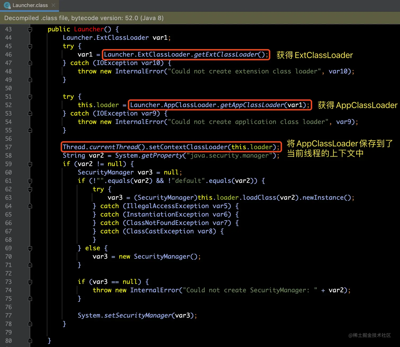Viewport: 400px width, 347px height.
Task: Click setSecurityManager call on line 77
Action: pos(138,315)
